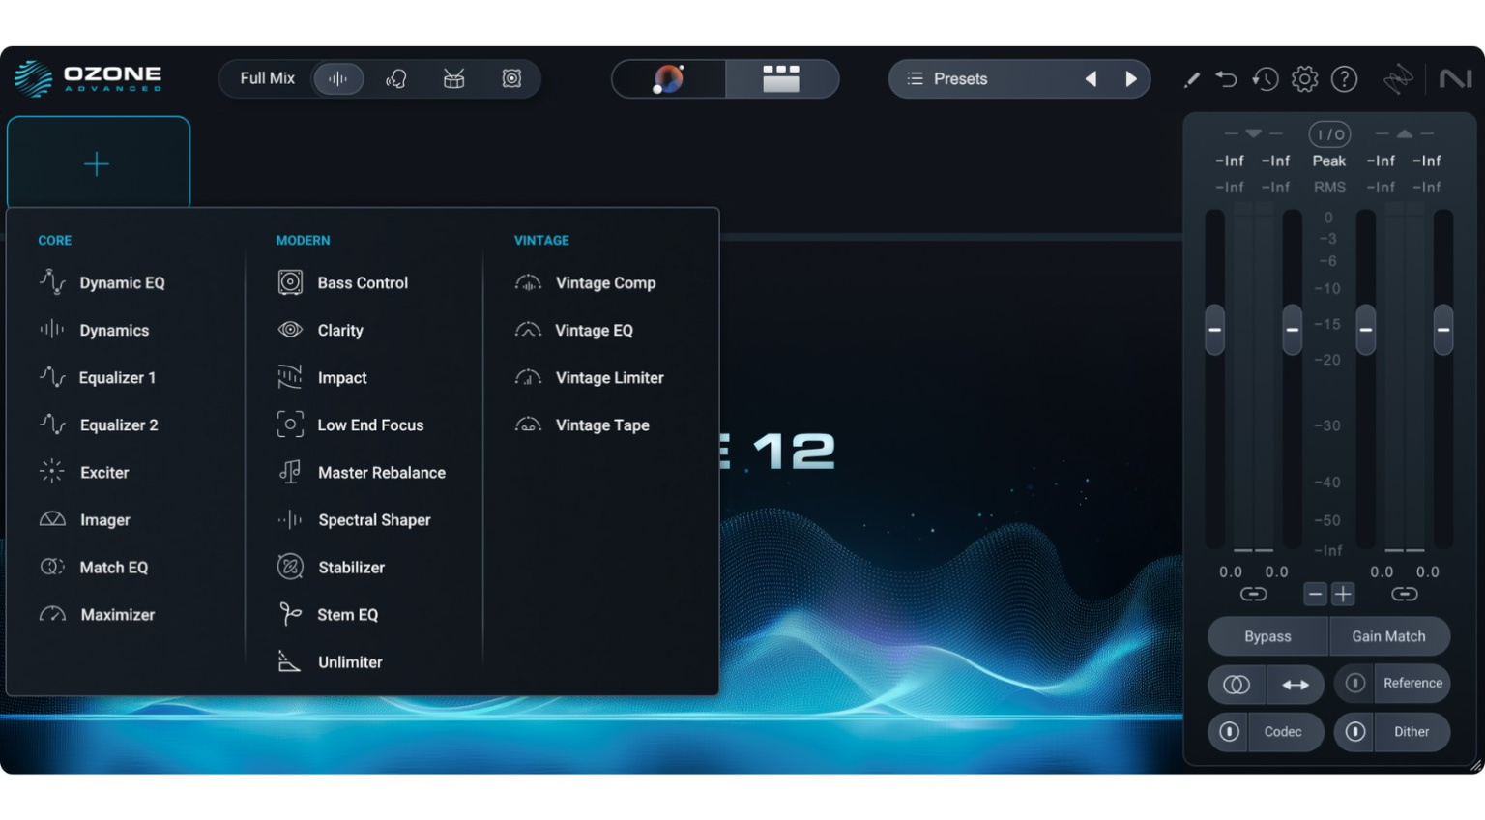Toggle Gain Match on
Screen dimensions: 1485x820
(1389, 636)
